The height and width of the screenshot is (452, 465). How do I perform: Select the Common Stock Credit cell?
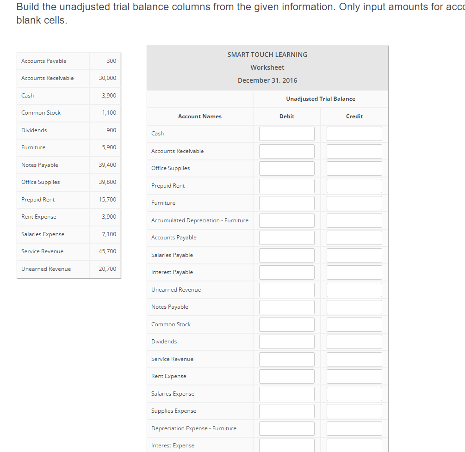[354, 324]
